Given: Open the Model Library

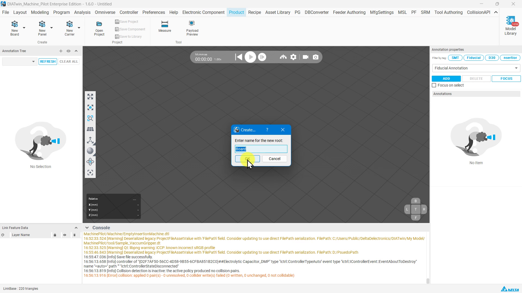Looking at the screenshot, I should click(511, 26).
